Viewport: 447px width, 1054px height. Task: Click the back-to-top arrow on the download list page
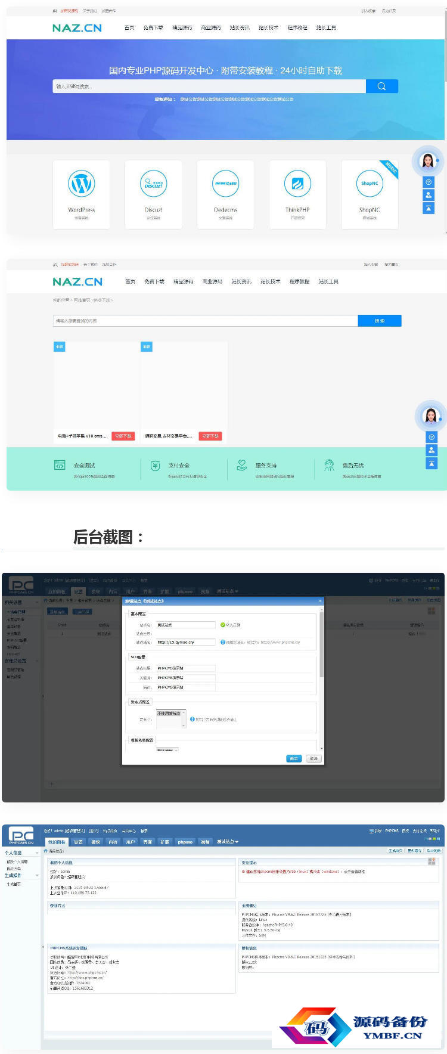[432, 463]
